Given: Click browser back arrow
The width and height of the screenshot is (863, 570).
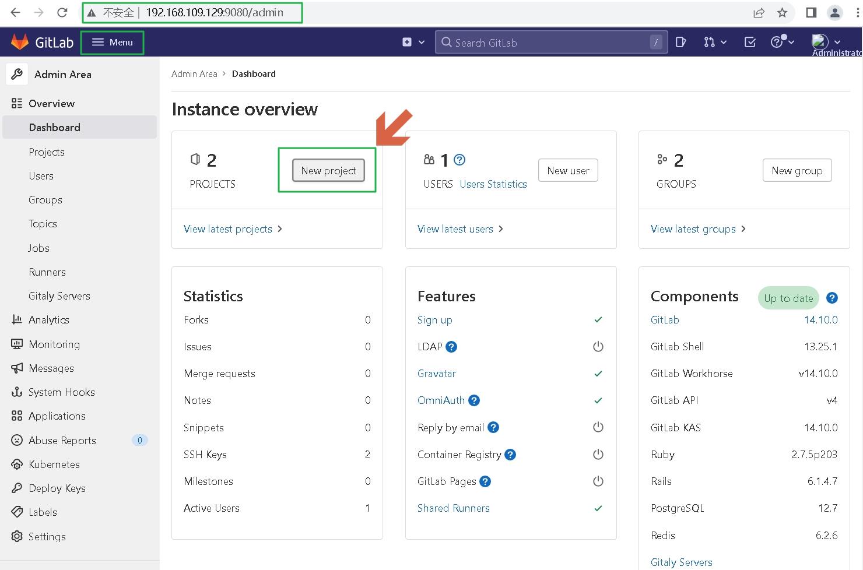Looking at the screenshot, I should (16, 12).
